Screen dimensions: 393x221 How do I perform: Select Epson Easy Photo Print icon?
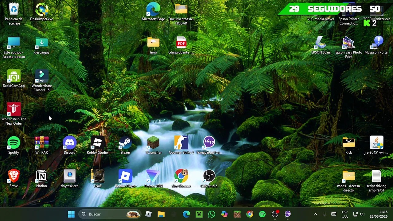pyautogui.click(x=348, y=47)
